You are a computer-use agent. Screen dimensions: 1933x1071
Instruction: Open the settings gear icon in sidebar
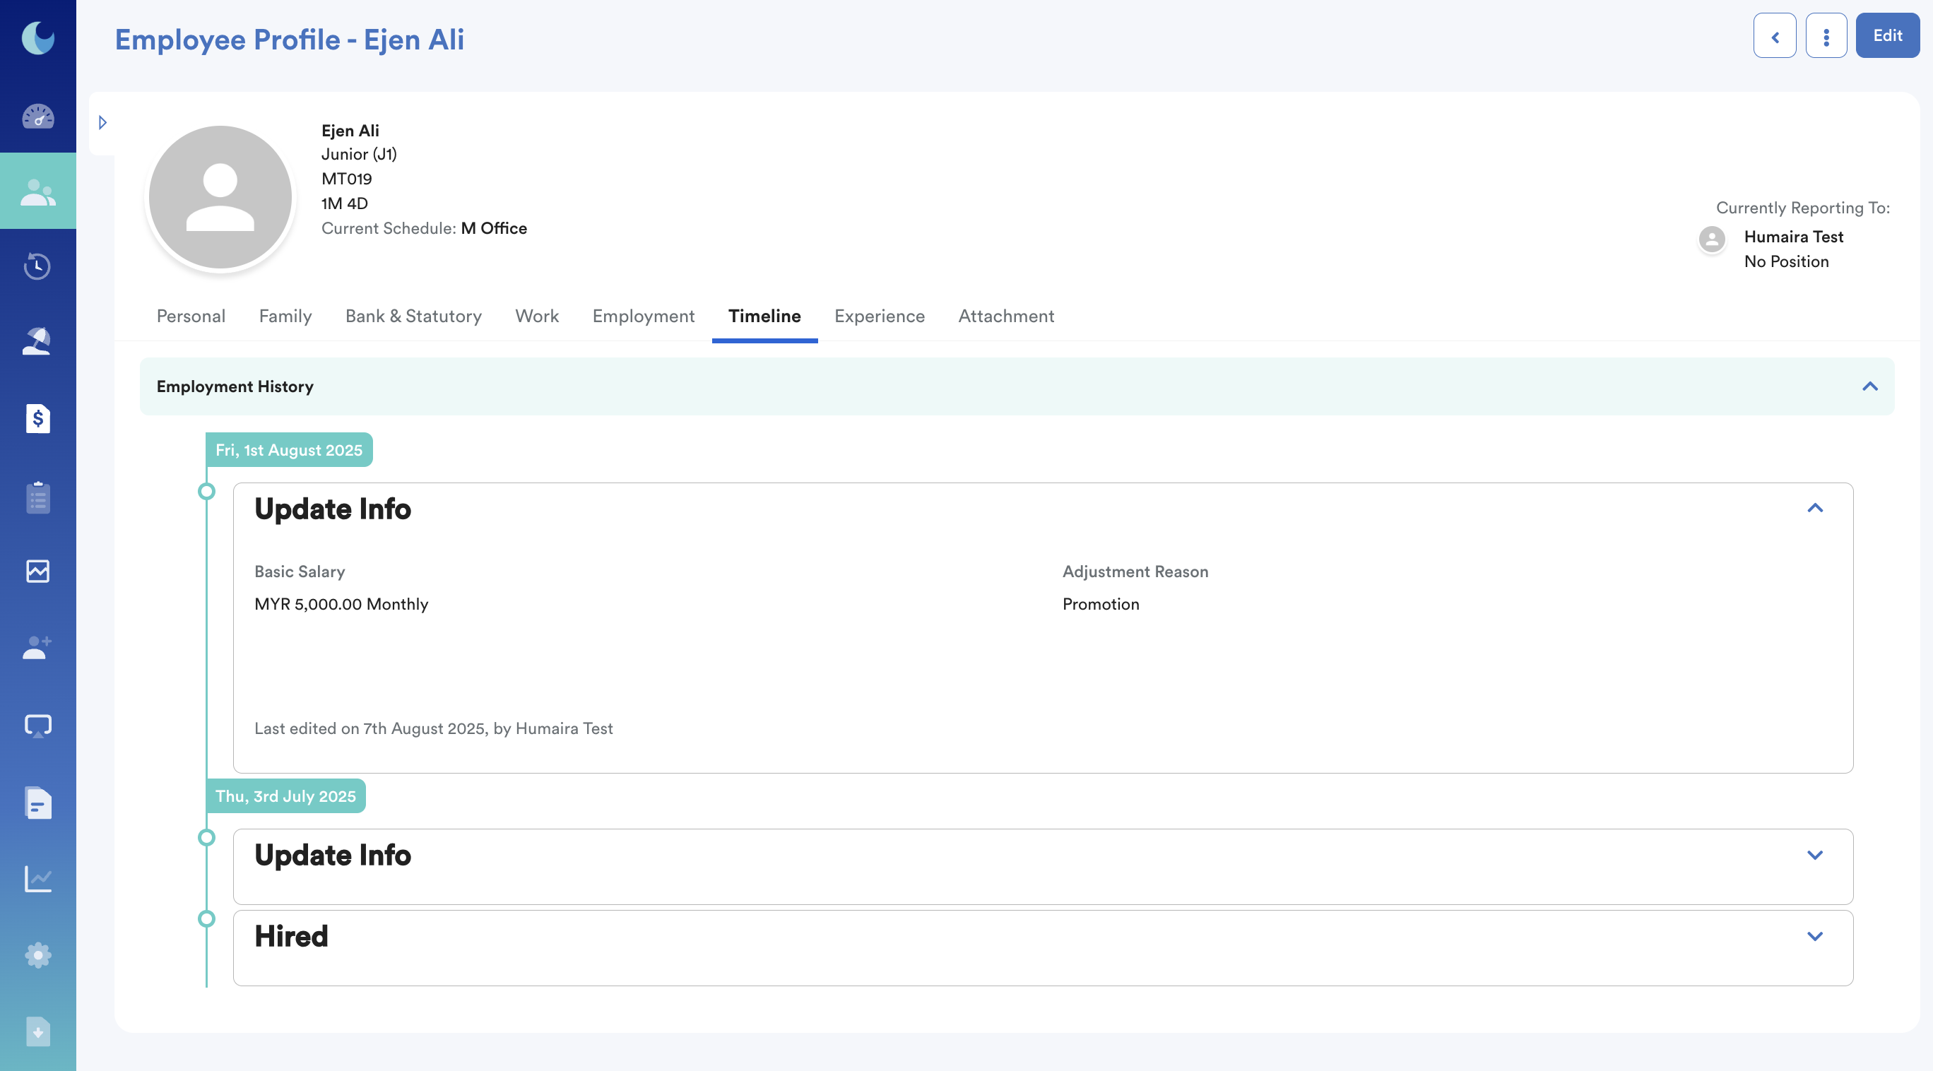coord(37,955)
